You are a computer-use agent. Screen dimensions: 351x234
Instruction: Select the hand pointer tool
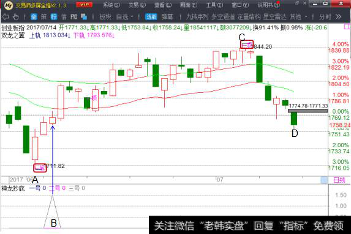point(15,16)
